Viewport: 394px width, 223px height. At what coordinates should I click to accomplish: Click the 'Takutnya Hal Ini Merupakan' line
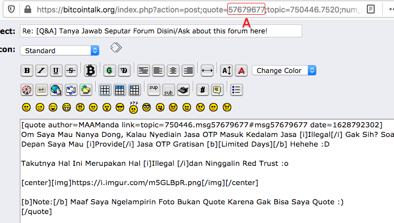155,164
